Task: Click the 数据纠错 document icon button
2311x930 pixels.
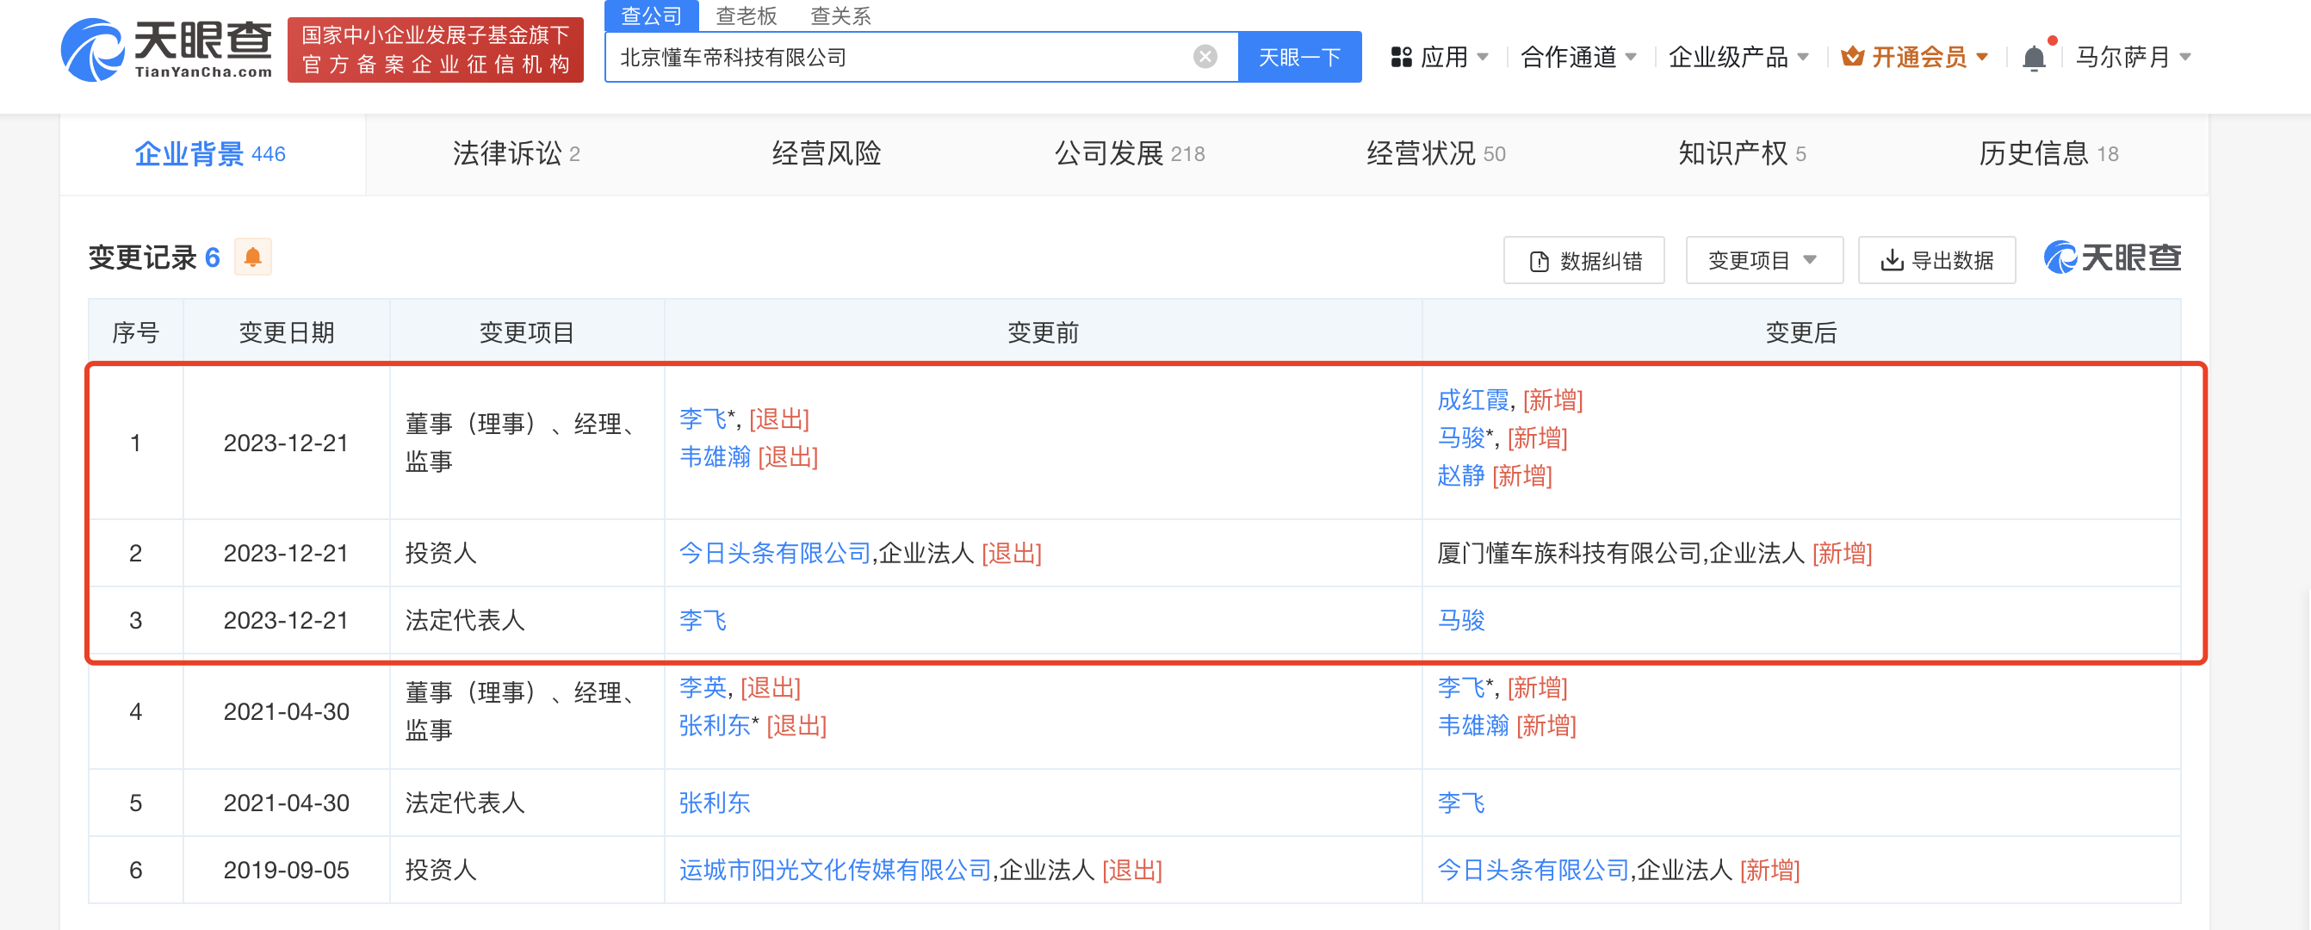Action: [1583, 261]
